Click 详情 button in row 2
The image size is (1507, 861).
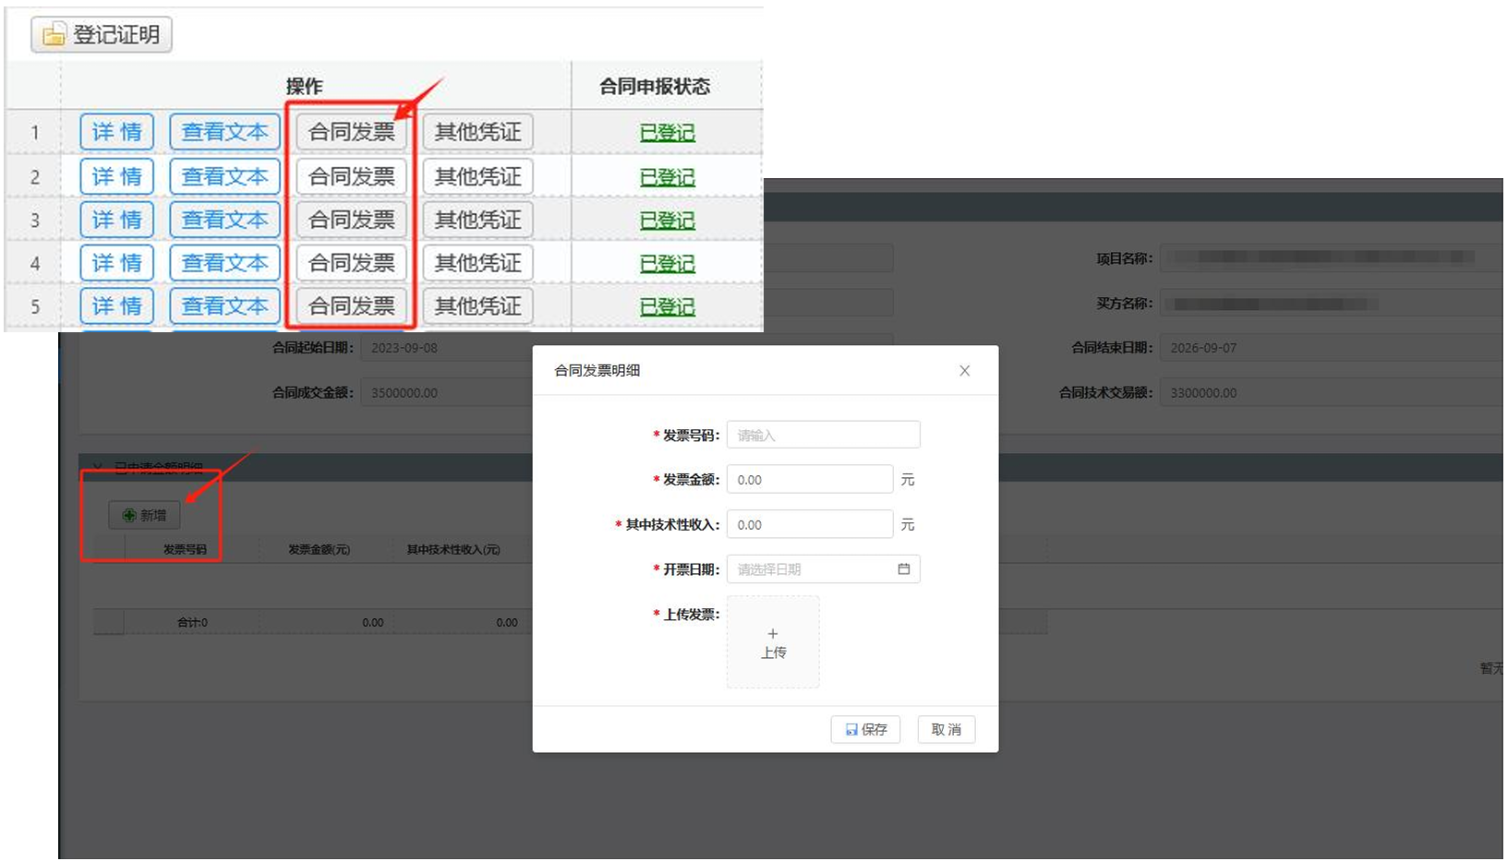tap(116, 176)
